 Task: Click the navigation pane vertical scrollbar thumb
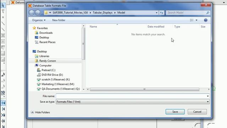[83, 44]
